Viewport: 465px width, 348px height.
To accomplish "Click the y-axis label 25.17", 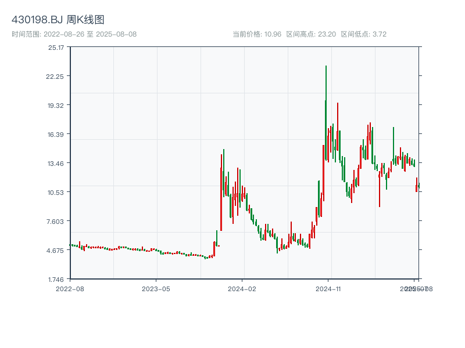I will click(56, 48).
